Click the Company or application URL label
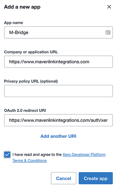The height and width of the screenshot is (188, 117). pyautogui.click(x=31, y=52)
